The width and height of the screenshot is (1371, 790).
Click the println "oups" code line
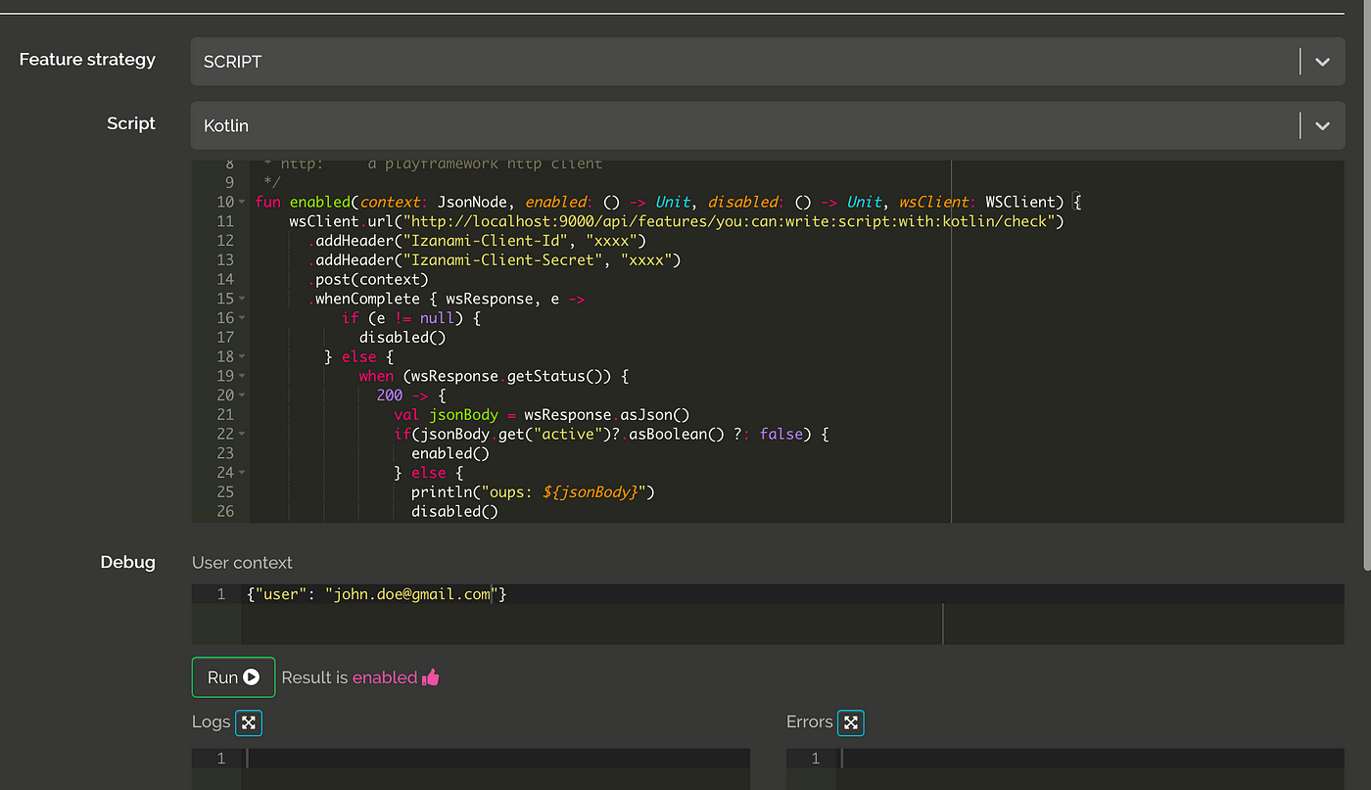pyautogui.click(x=533, y=491)
